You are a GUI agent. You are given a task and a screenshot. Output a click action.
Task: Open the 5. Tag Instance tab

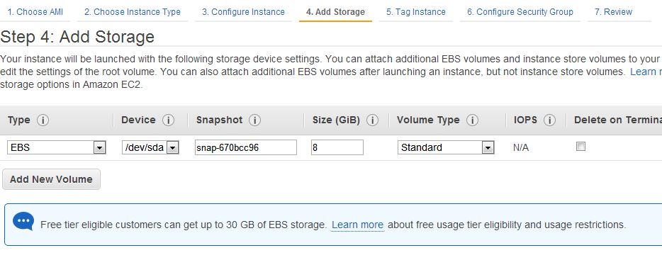click(416, 12)
